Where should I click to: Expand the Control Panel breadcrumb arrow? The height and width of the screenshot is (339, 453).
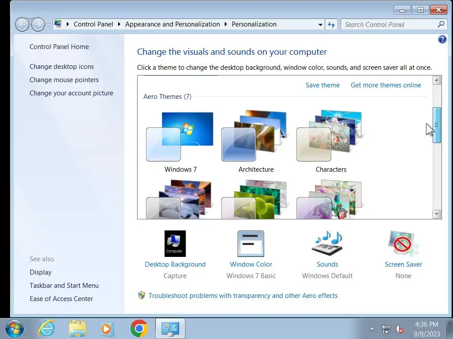click(119, 24)
